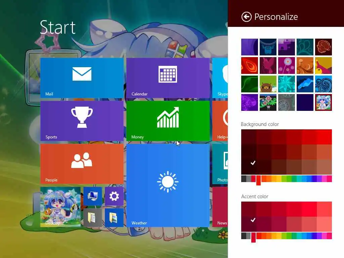344x258 pixels.
Task: Click the Start heading text
Action: click(x=58, y=27)
